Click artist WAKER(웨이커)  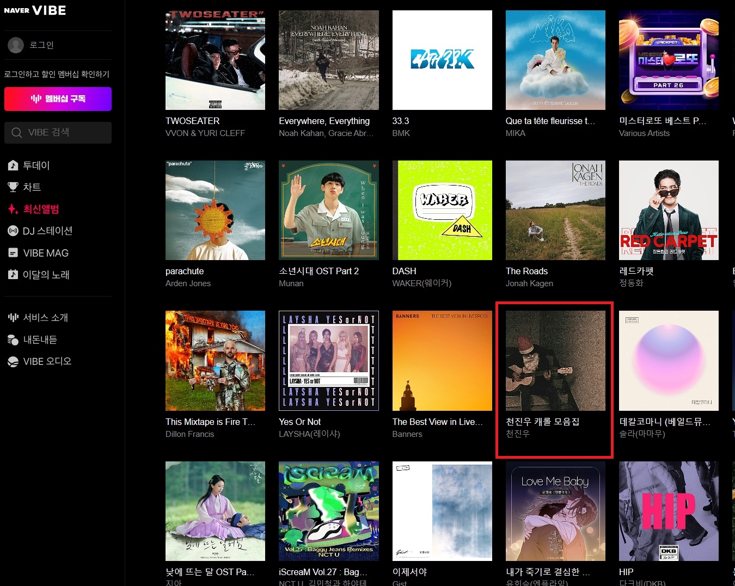422,283
